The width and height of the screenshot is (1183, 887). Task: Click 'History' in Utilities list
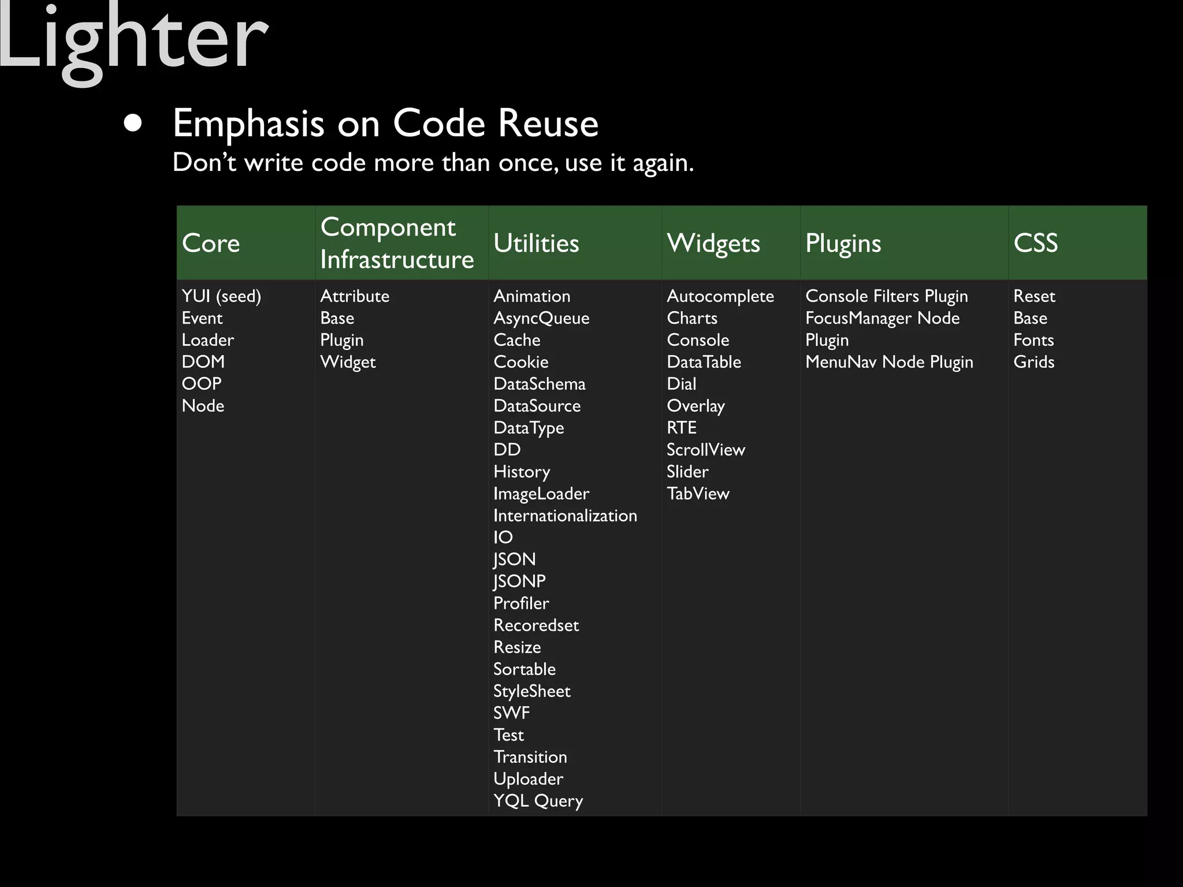522,472
